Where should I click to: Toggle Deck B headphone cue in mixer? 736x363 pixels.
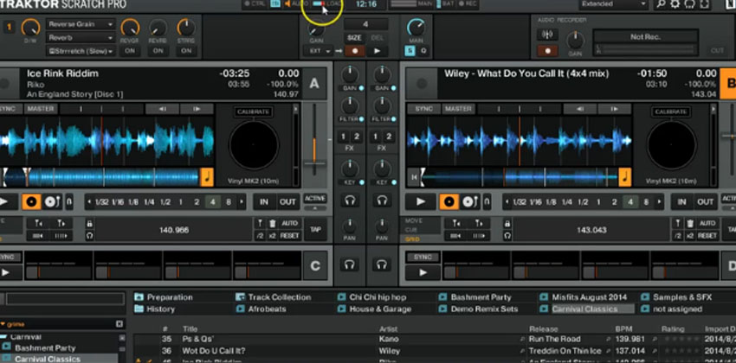[382, 201]
